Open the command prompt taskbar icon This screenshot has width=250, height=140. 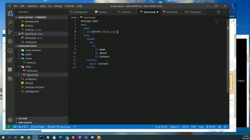pyautogui.click(x=41, y=137)
